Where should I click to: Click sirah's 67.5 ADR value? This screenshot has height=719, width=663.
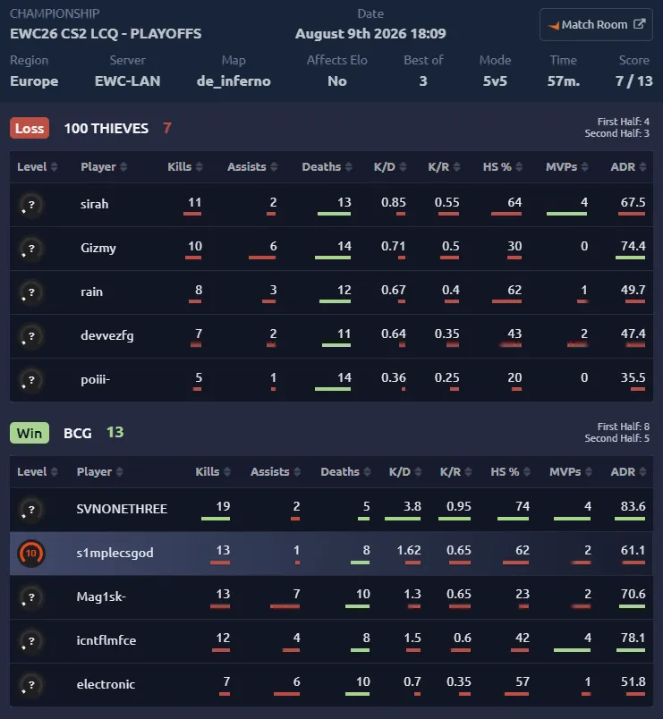(x=633, y=202)
